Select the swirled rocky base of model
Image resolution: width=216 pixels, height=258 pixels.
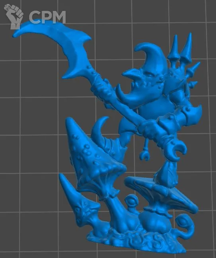pos(136,241)
